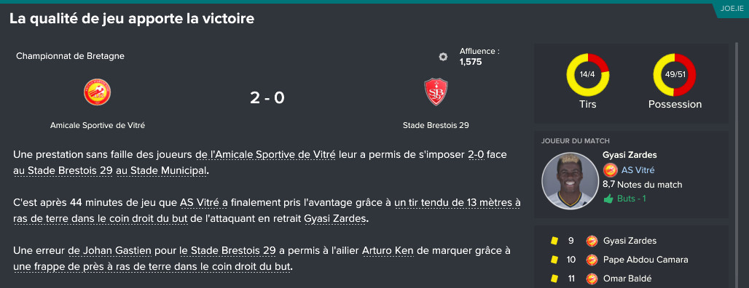
Task: Click club badge next to Pape Abdou Camara
Action: [x=592, y=260]
